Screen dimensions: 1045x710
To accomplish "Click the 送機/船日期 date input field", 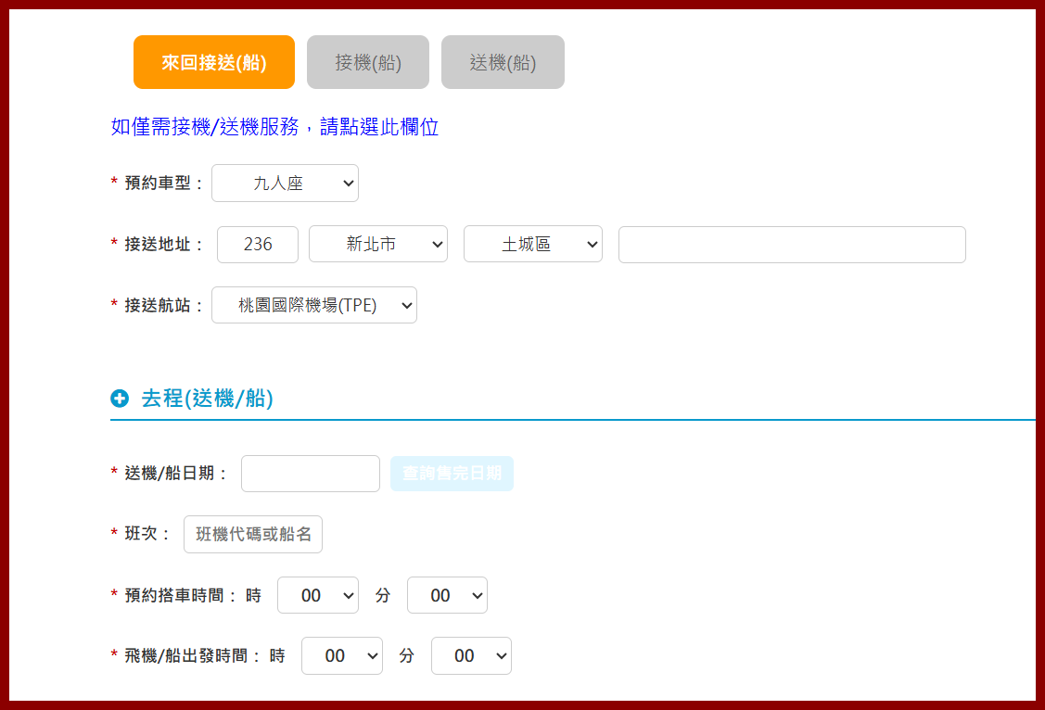I will coord(311,474).
